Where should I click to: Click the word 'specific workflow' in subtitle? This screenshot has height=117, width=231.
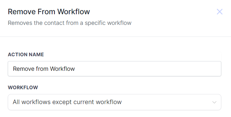click(x=108, y=23)
